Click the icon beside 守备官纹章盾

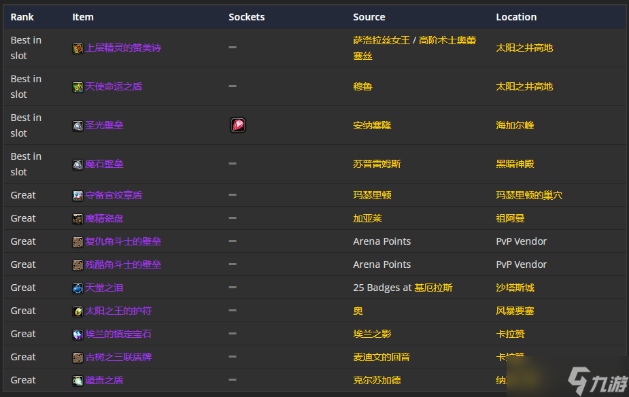tap(78, 196)
